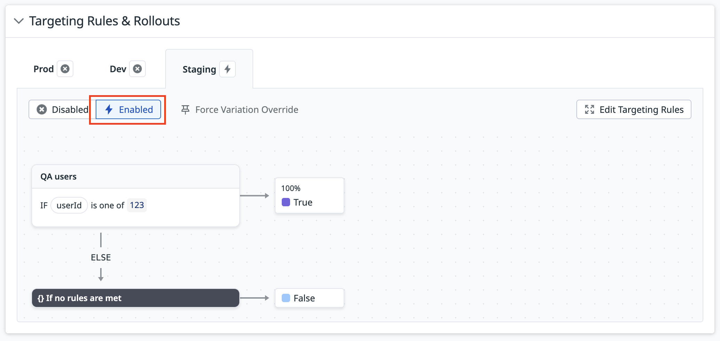Screen dimensions: 720x341
Task: Click the light blue False variation swatch
Action: [x=286, y=298]
